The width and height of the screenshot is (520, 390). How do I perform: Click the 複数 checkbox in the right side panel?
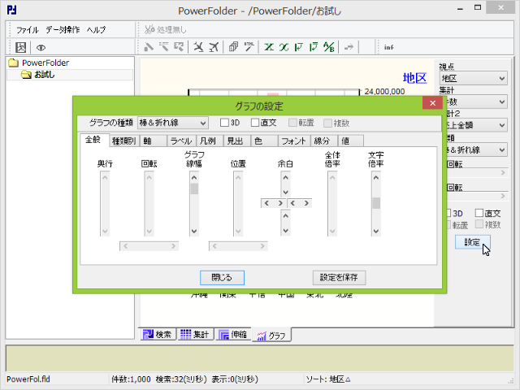[479, 224]
